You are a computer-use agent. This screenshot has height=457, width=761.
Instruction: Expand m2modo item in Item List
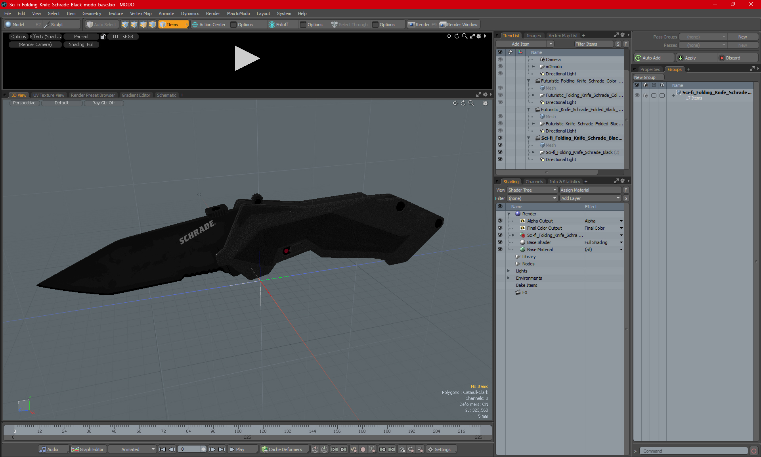[x=533, y=67]
